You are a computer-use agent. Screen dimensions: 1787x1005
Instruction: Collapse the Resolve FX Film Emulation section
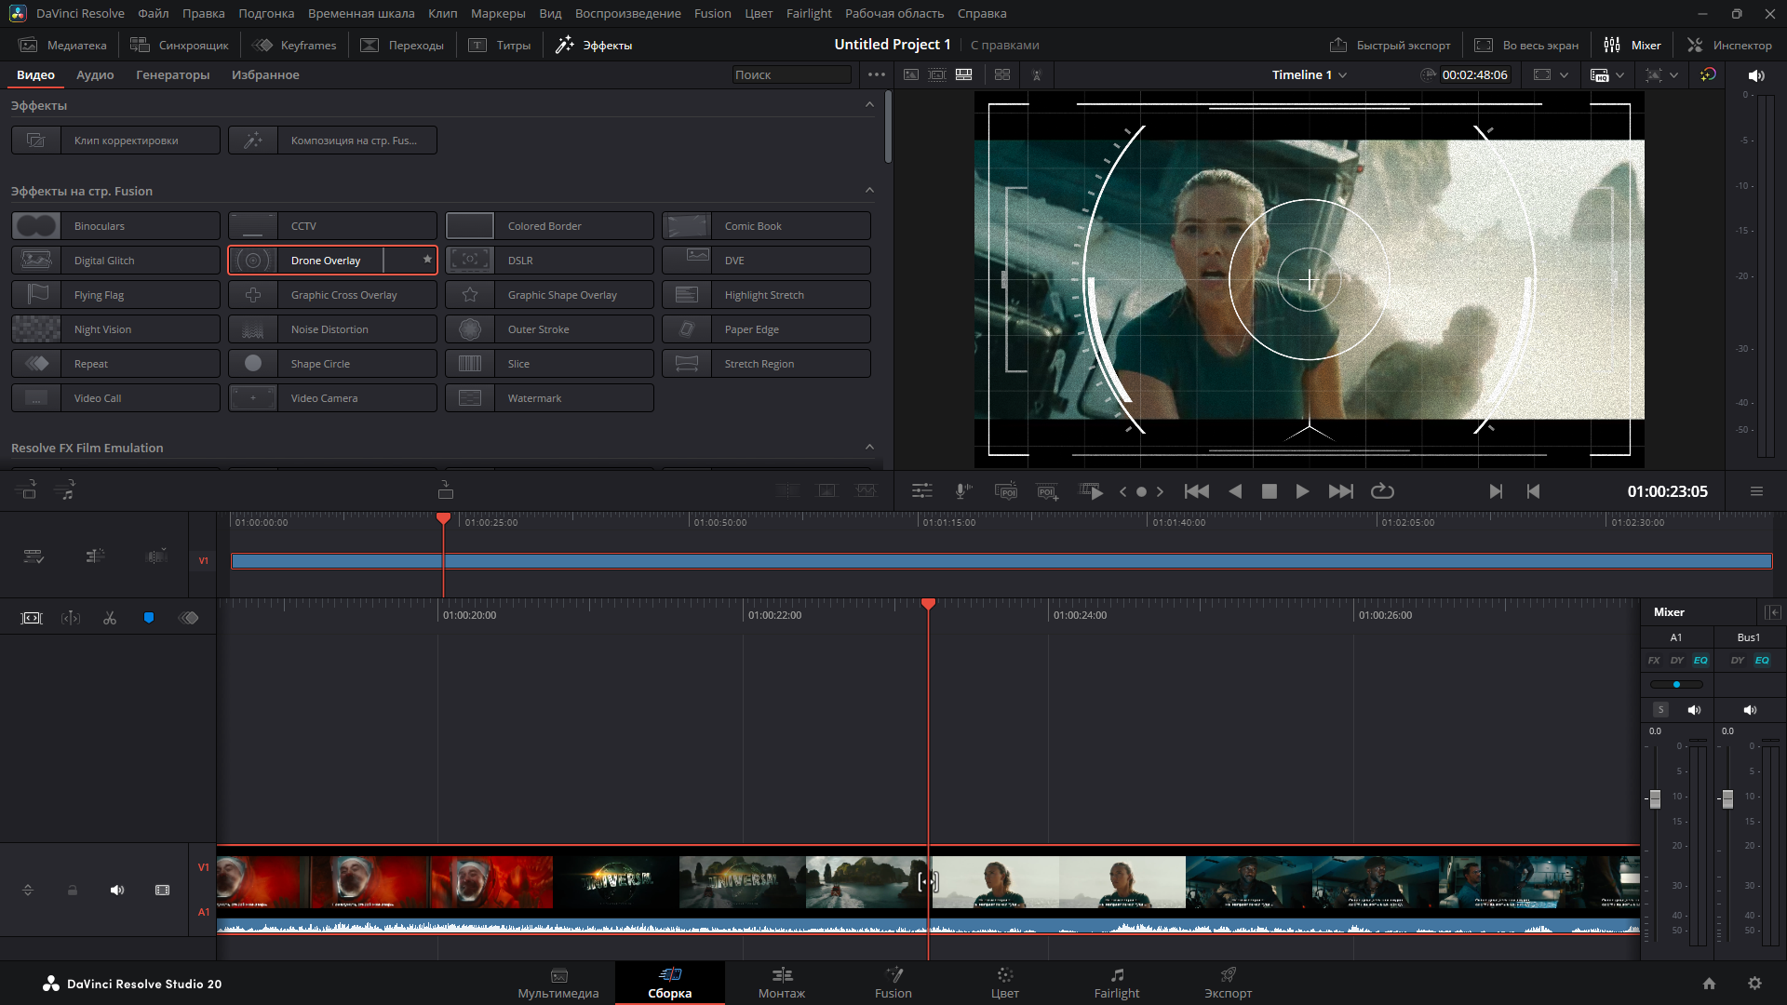pyautogui.click(x=869, y=448)
